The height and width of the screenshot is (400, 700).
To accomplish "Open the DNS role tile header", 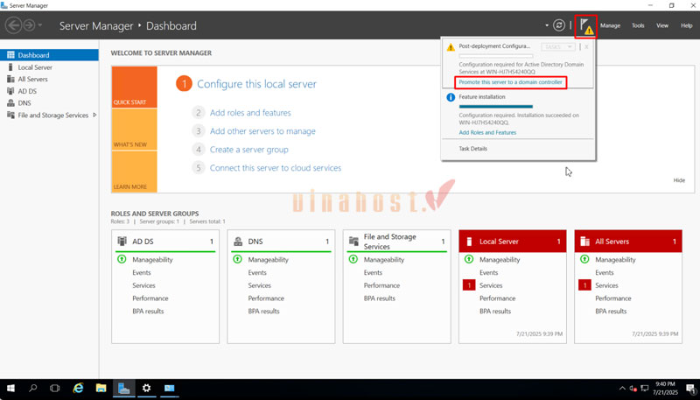I will (281, 241).
